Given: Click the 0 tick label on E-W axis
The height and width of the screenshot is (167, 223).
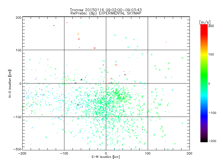Looking at the screenshot, I should (106, 153).
